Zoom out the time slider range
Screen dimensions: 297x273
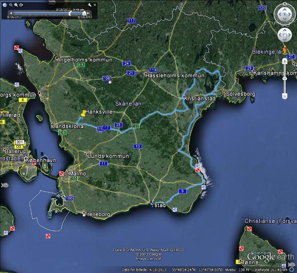coord(11,5)
